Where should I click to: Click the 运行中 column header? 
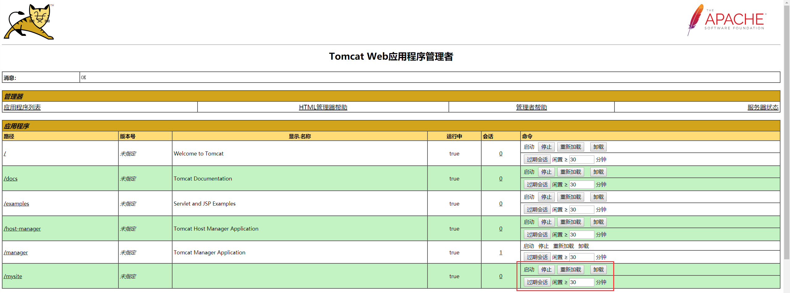pyautogui.click(x=454, y=136)
